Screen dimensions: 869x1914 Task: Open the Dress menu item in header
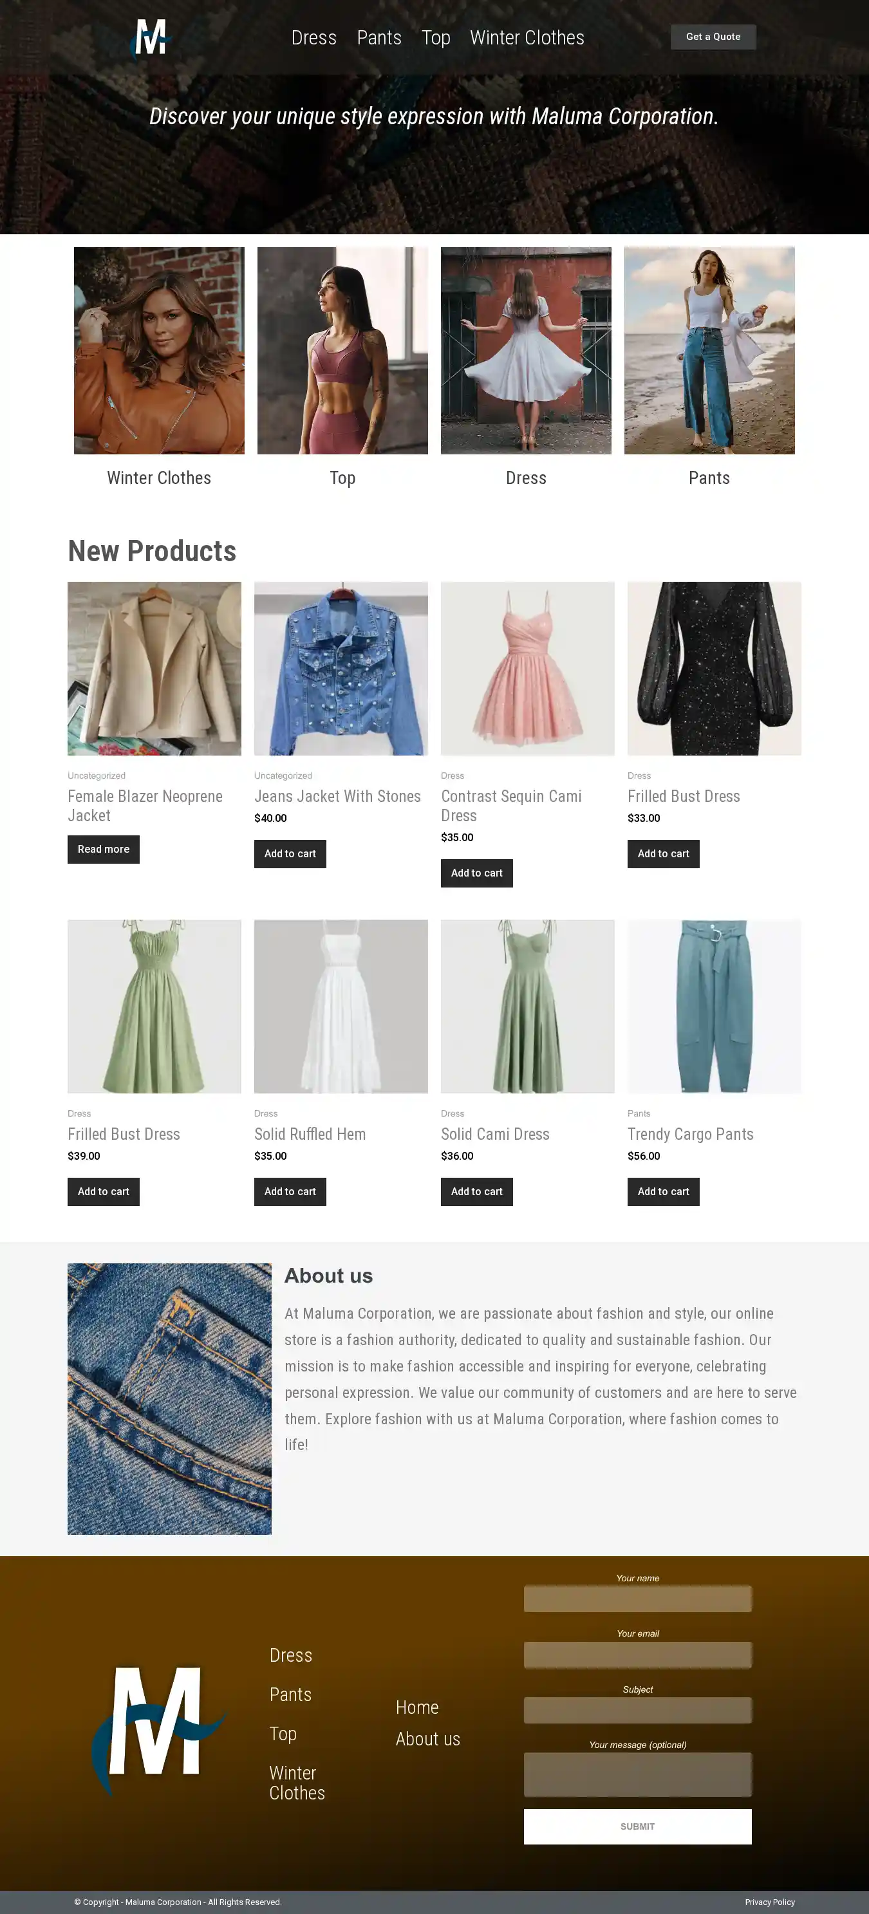[313, 38]
